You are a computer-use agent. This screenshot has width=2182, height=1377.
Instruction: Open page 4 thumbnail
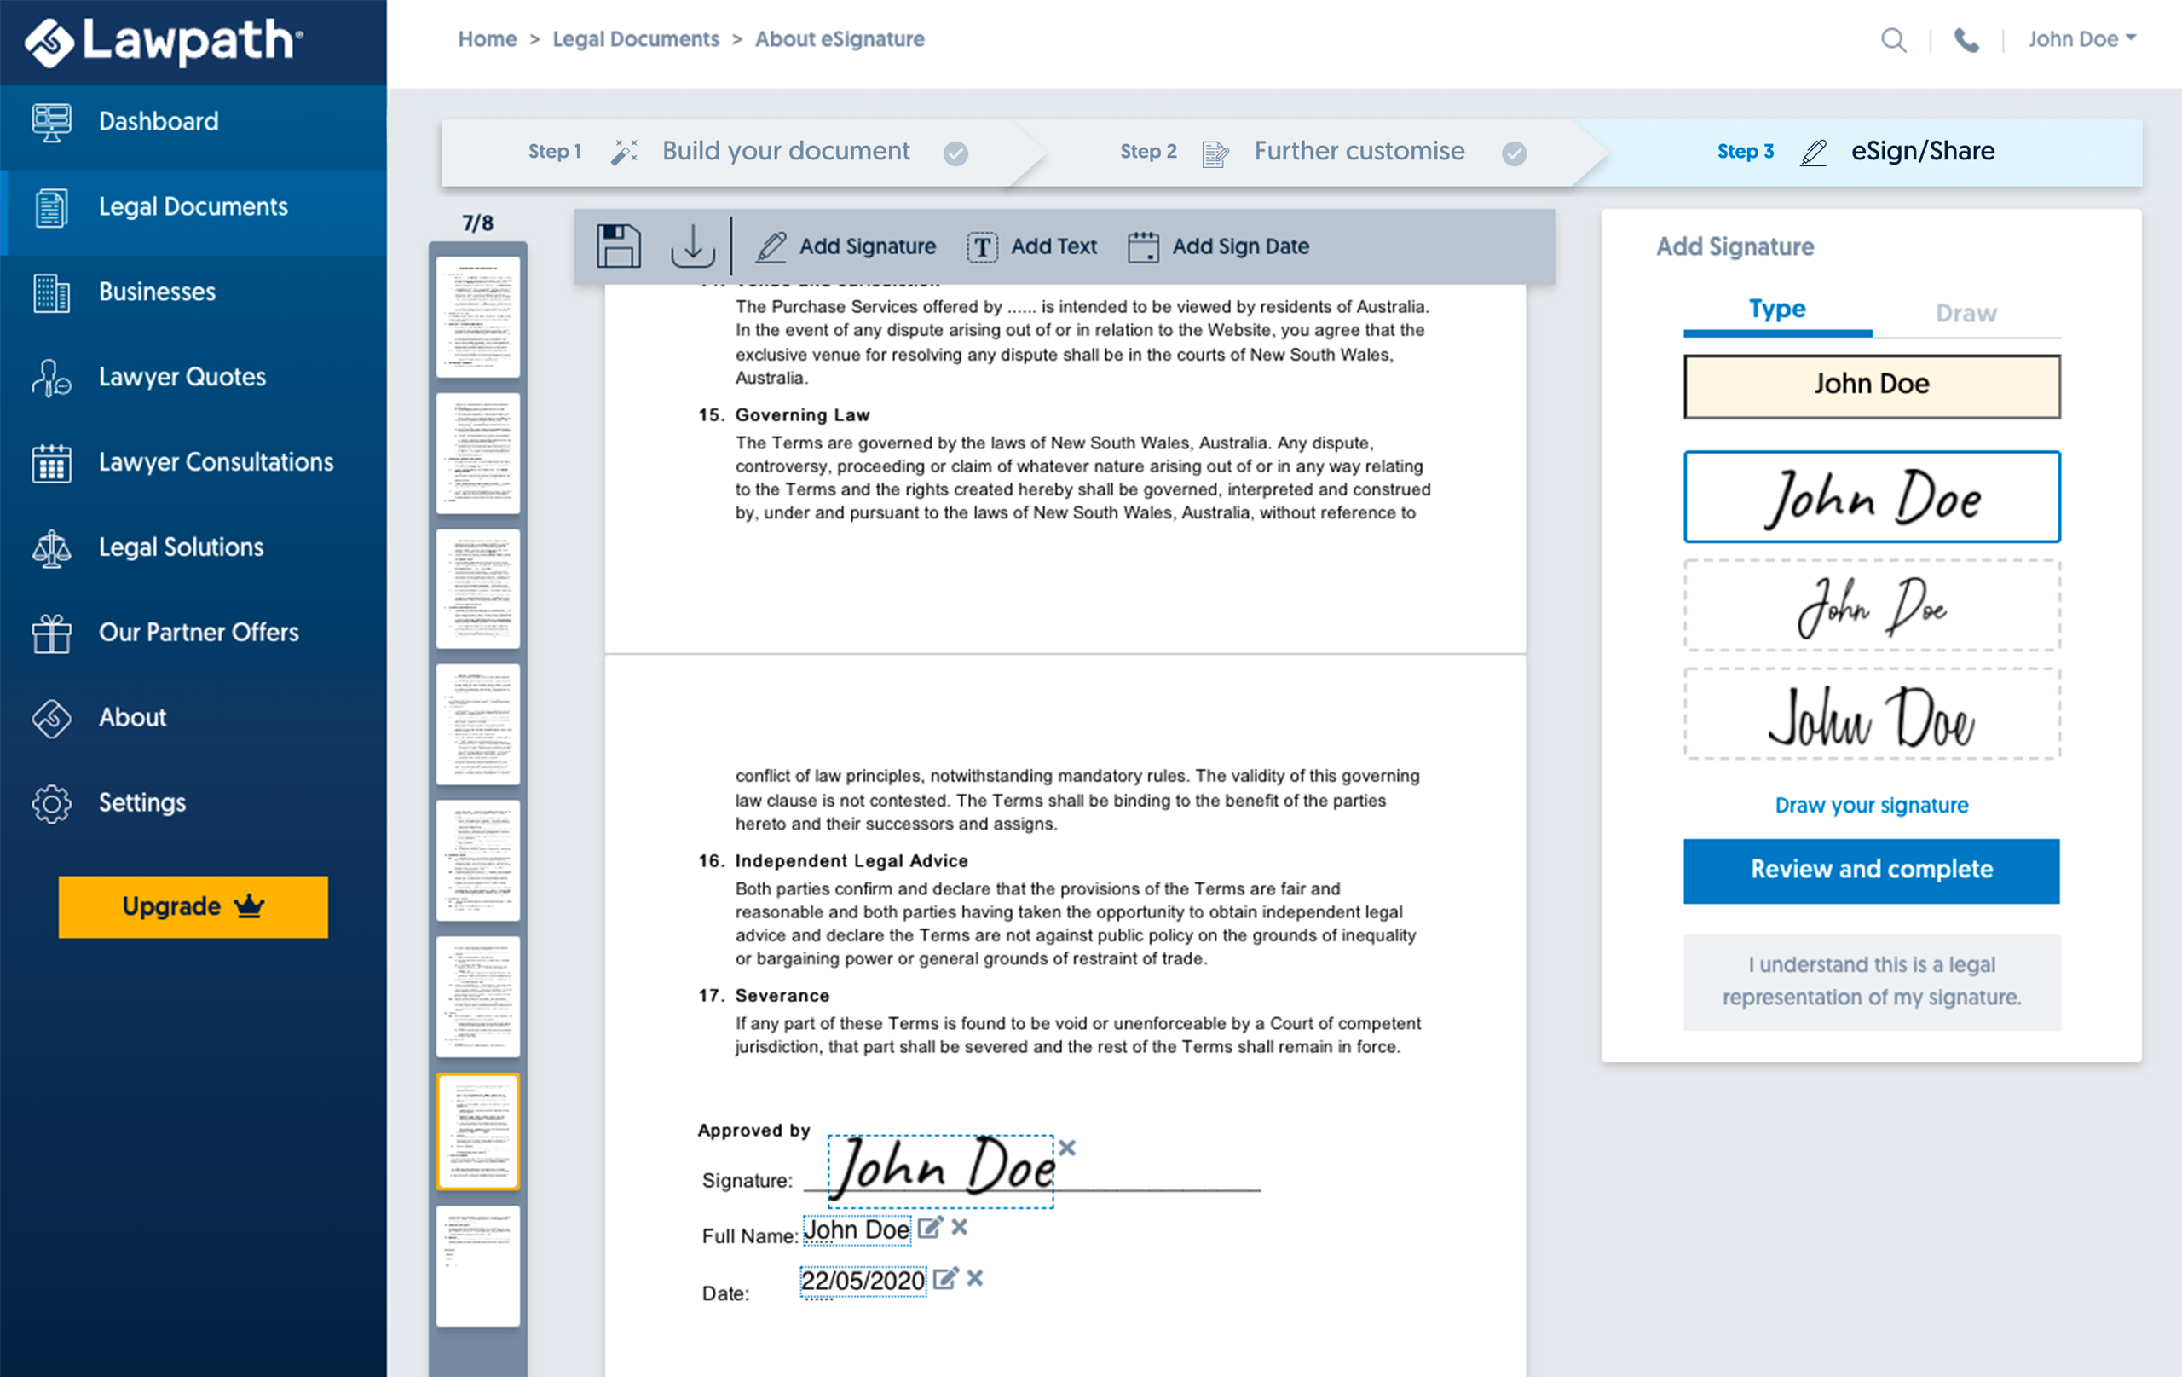click(x=477, y=724)
